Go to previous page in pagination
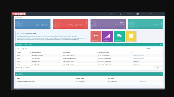 pos(155,68)
